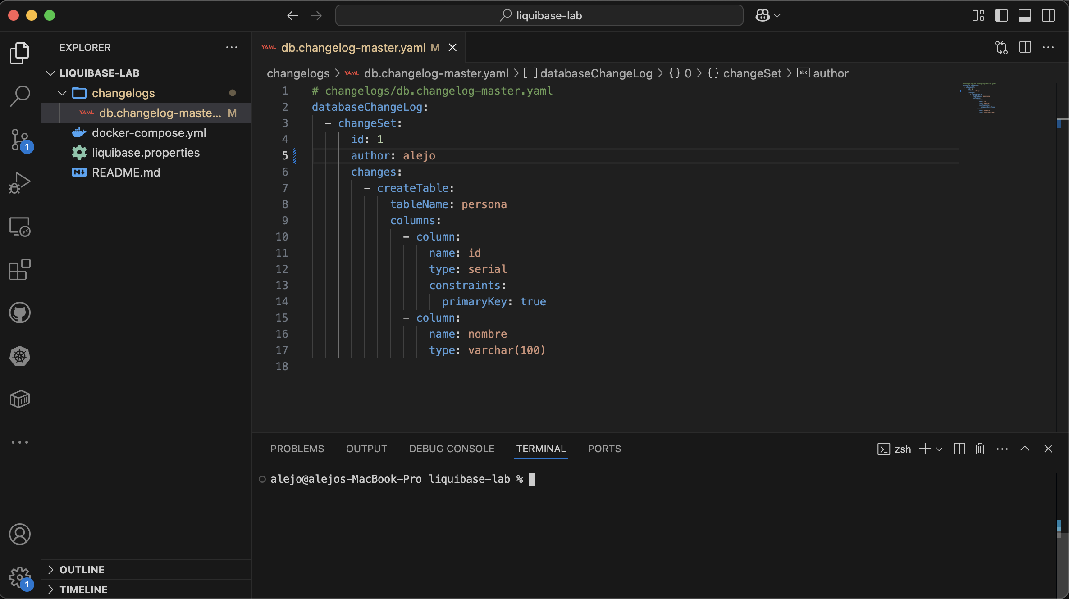Viewport: 1069px width, 599px height.
Task: Open the Copilot chat icon in title bar
Action: point(763,16)
